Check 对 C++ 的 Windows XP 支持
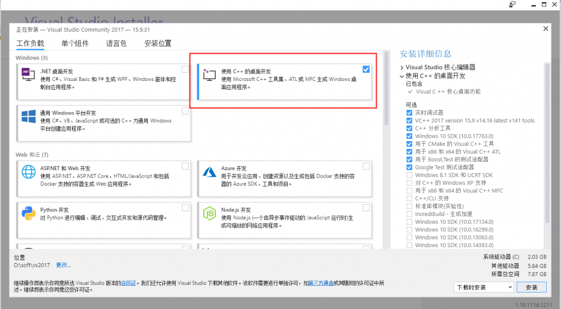The height and width of the screenshot is (309, 561). (x=409, y=183)
